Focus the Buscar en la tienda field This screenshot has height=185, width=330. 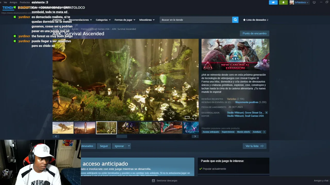click(196, 20)
